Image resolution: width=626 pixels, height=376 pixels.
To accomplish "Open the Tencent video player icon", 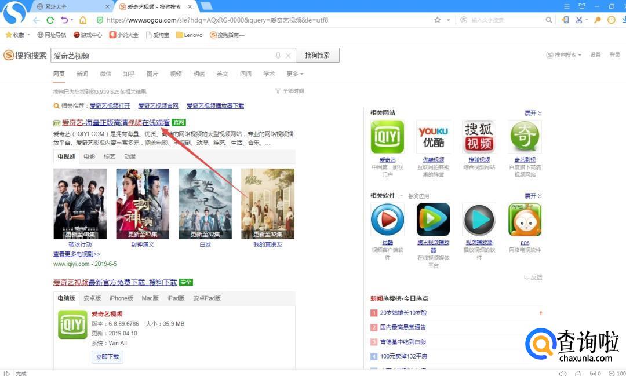I will 433,220.
